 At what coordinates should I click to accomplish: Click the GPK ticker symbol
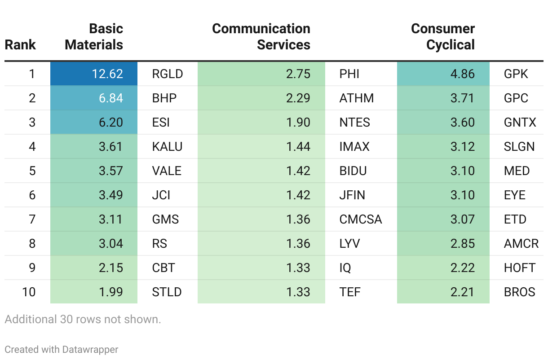pos(516,74)
